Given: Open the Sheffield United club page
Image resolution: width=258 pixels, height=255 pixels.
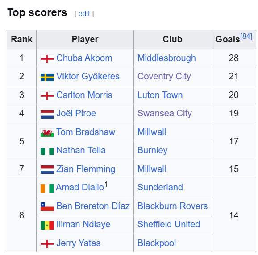Looking at the screenshot, I should click(x=169, y=224).
